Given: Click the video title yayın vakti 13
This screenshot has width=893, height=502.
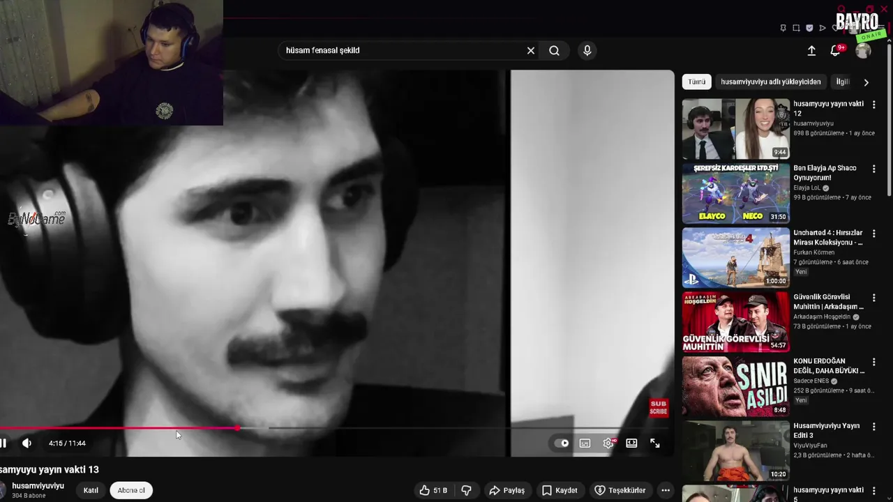Looking at the screenshot, I should (50, 470).
